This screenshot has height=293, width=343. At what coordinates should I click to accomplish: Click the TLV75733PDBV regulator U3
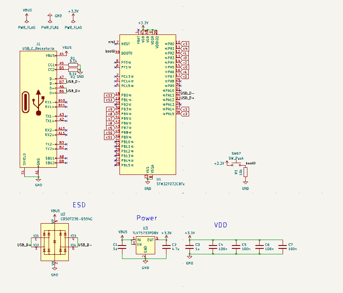145,245
